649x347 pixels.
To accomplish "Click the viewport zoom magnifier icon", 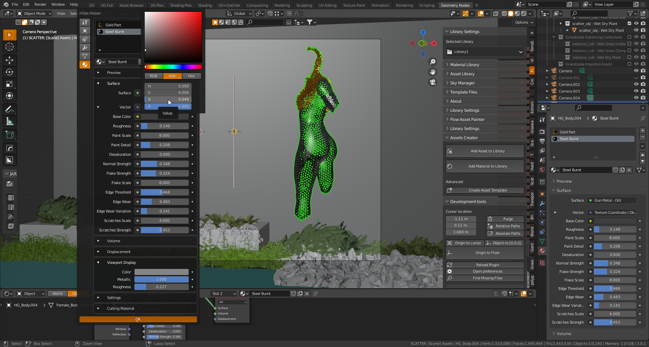I will click(x=433, y=62).
